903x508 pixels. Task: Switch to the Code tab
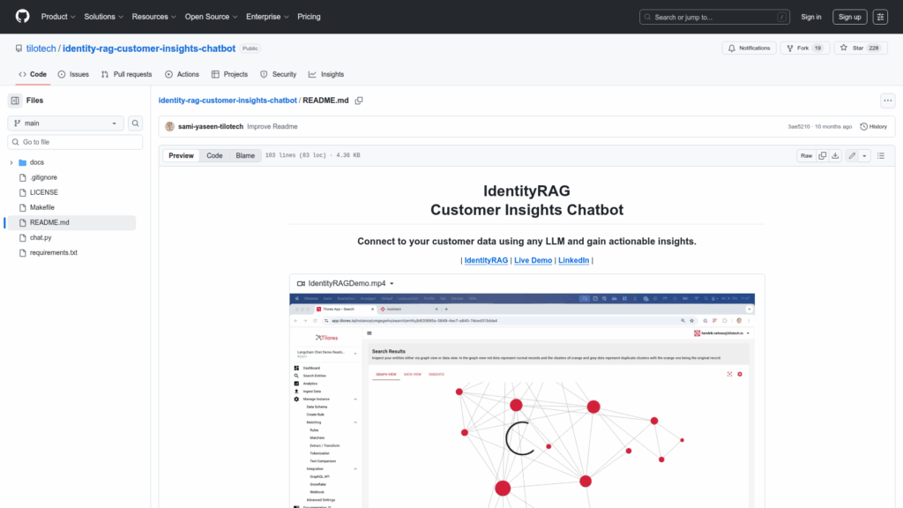(33, 74)
